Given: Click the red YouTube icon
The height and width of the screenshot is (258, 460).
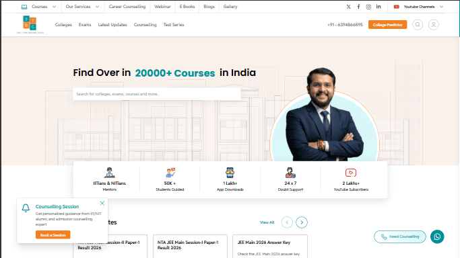Looking at the screenshot, I should tap(396, 7).
